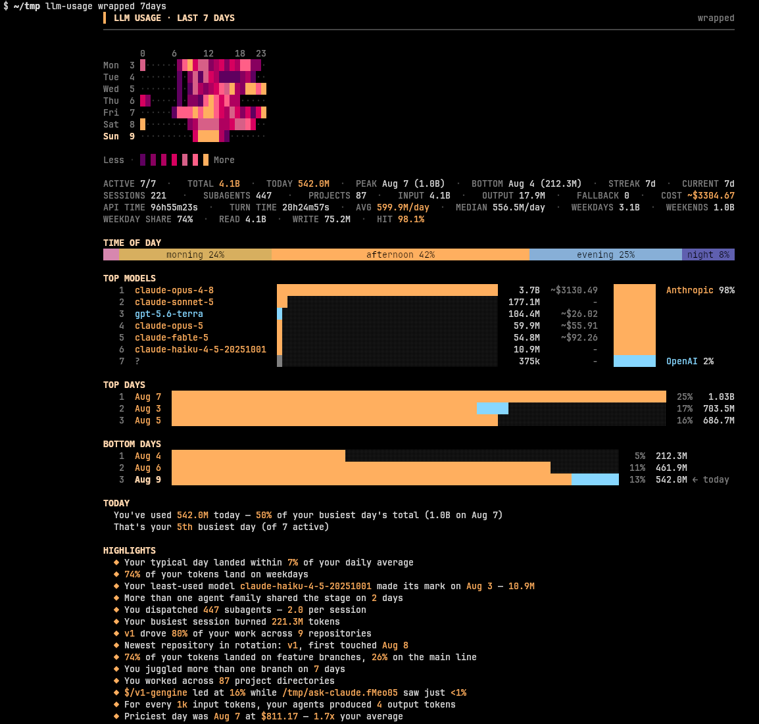Image resolution: width=759 pixels, height=724 pixels.
Task: Click the "LLM USAGE · LAST 7 DAYS" title
Action: click(x=174, y=18)
